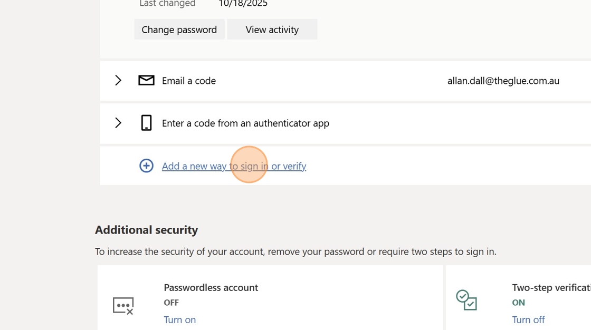Turn on Passwordless account
Image resolution: width=591 pixels, height=330 pixels.
(179, 319)
